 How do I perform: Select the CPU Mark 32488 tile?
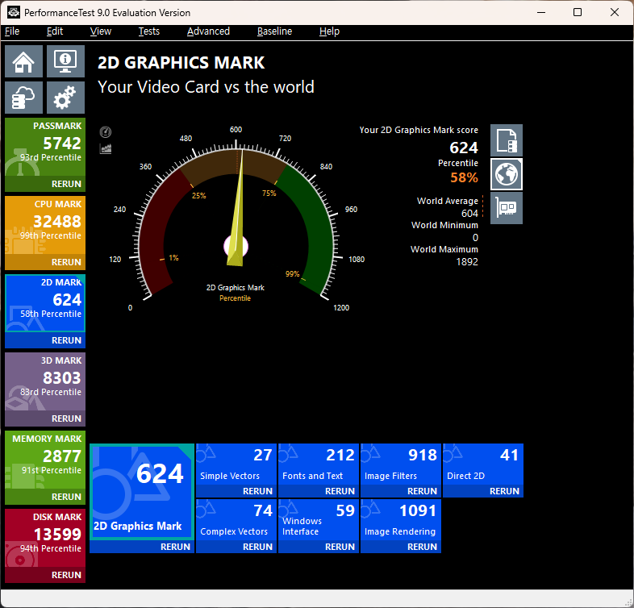coord(45,225)
